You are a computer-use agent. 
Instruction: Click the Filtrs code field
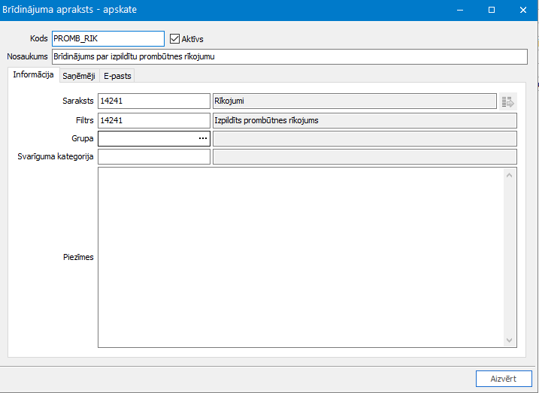pos(153,120)
